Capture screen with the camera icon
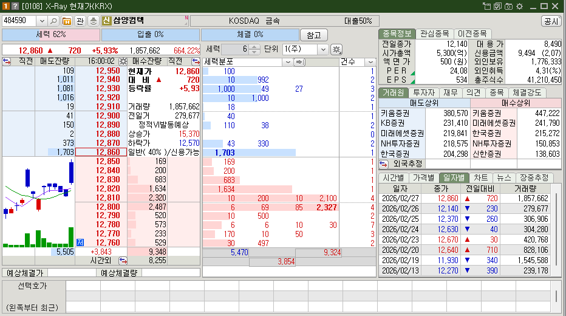 (x=508, y=6)
